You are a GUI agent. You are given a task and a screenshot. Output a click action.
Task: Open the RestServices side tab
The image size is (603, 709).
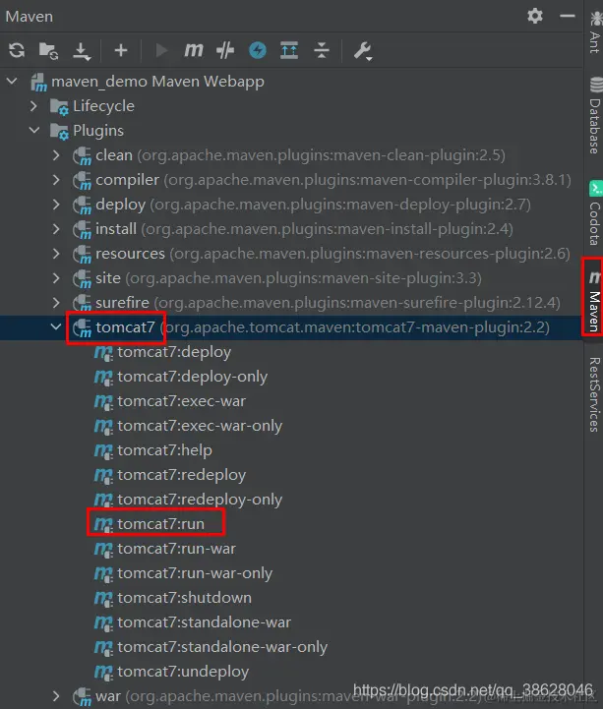tap(595, 394)
